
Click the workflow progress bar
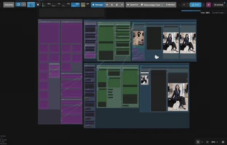coord(191,11)
